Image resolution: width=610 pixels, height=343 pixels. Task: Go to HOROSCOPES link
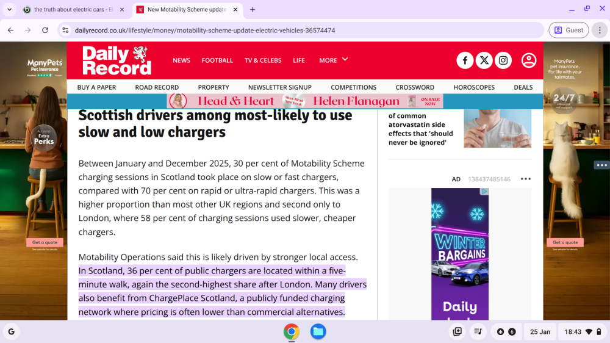(x=474, y=87)
